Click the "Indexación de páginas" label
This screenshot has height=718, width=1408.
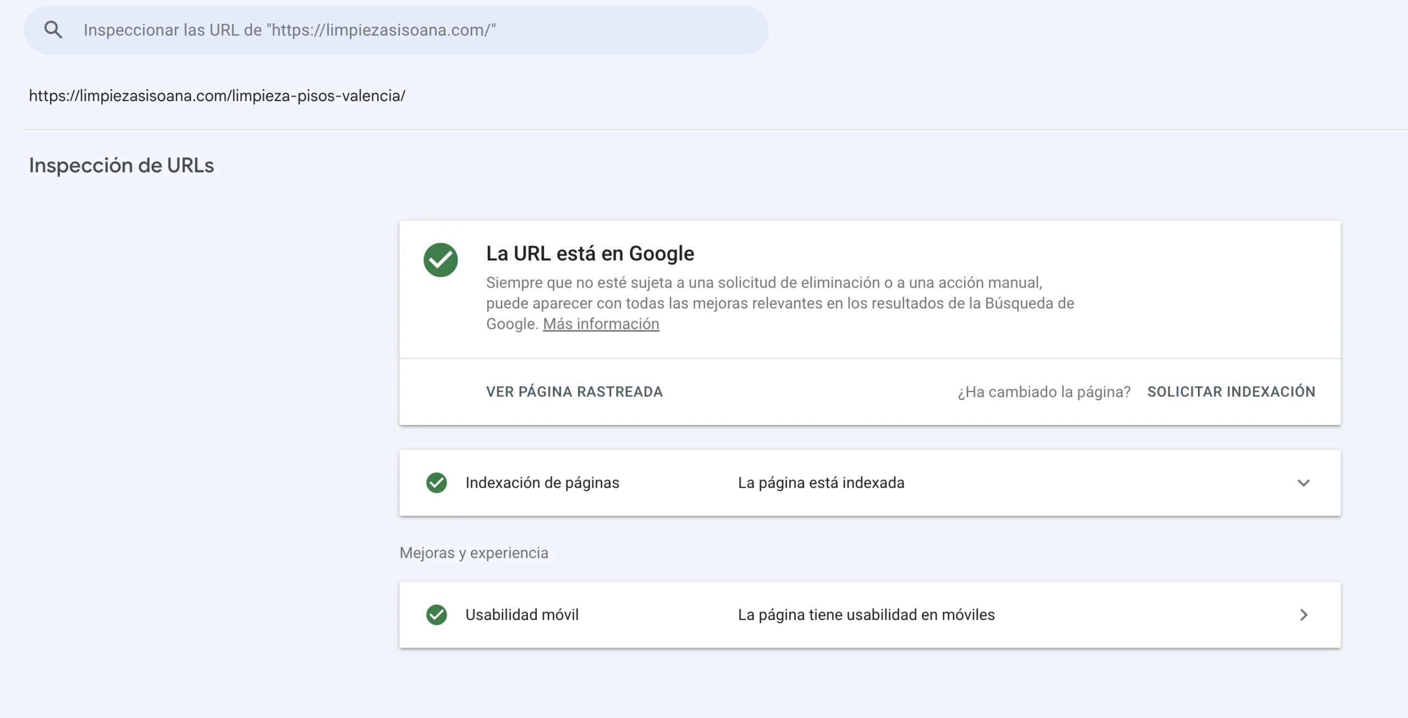[542, 483]
